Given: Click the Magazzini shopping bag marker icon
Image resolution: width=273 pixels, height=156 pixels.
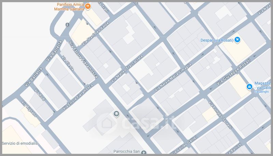Looking at the screenshot, I should 250,87.
